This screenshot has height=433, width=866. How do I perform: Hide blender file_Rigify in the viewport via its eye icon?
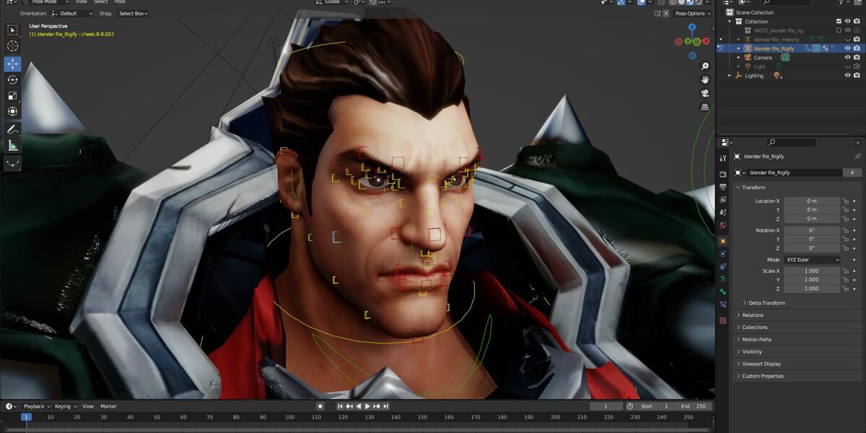[848, 48]
